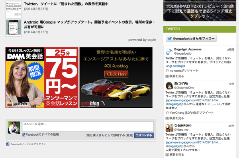This screenshot has width=239, height=158.
Task: Click the '12分' tweet timestamp
Action: pyautogui.click(x=231, y=84)
